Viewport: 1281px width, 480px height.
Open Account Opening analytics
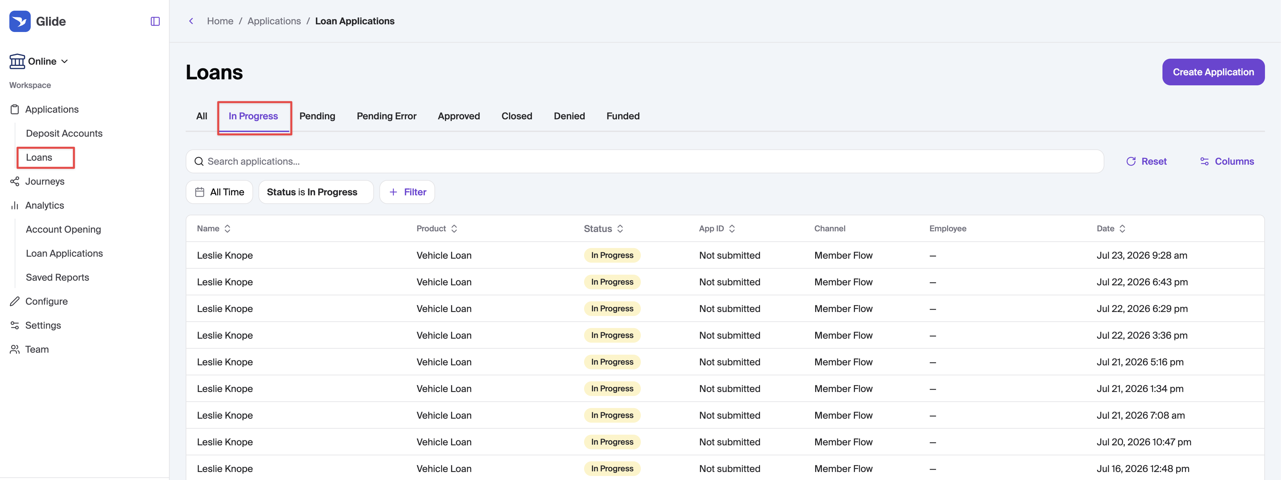click(x=63, y=229)
